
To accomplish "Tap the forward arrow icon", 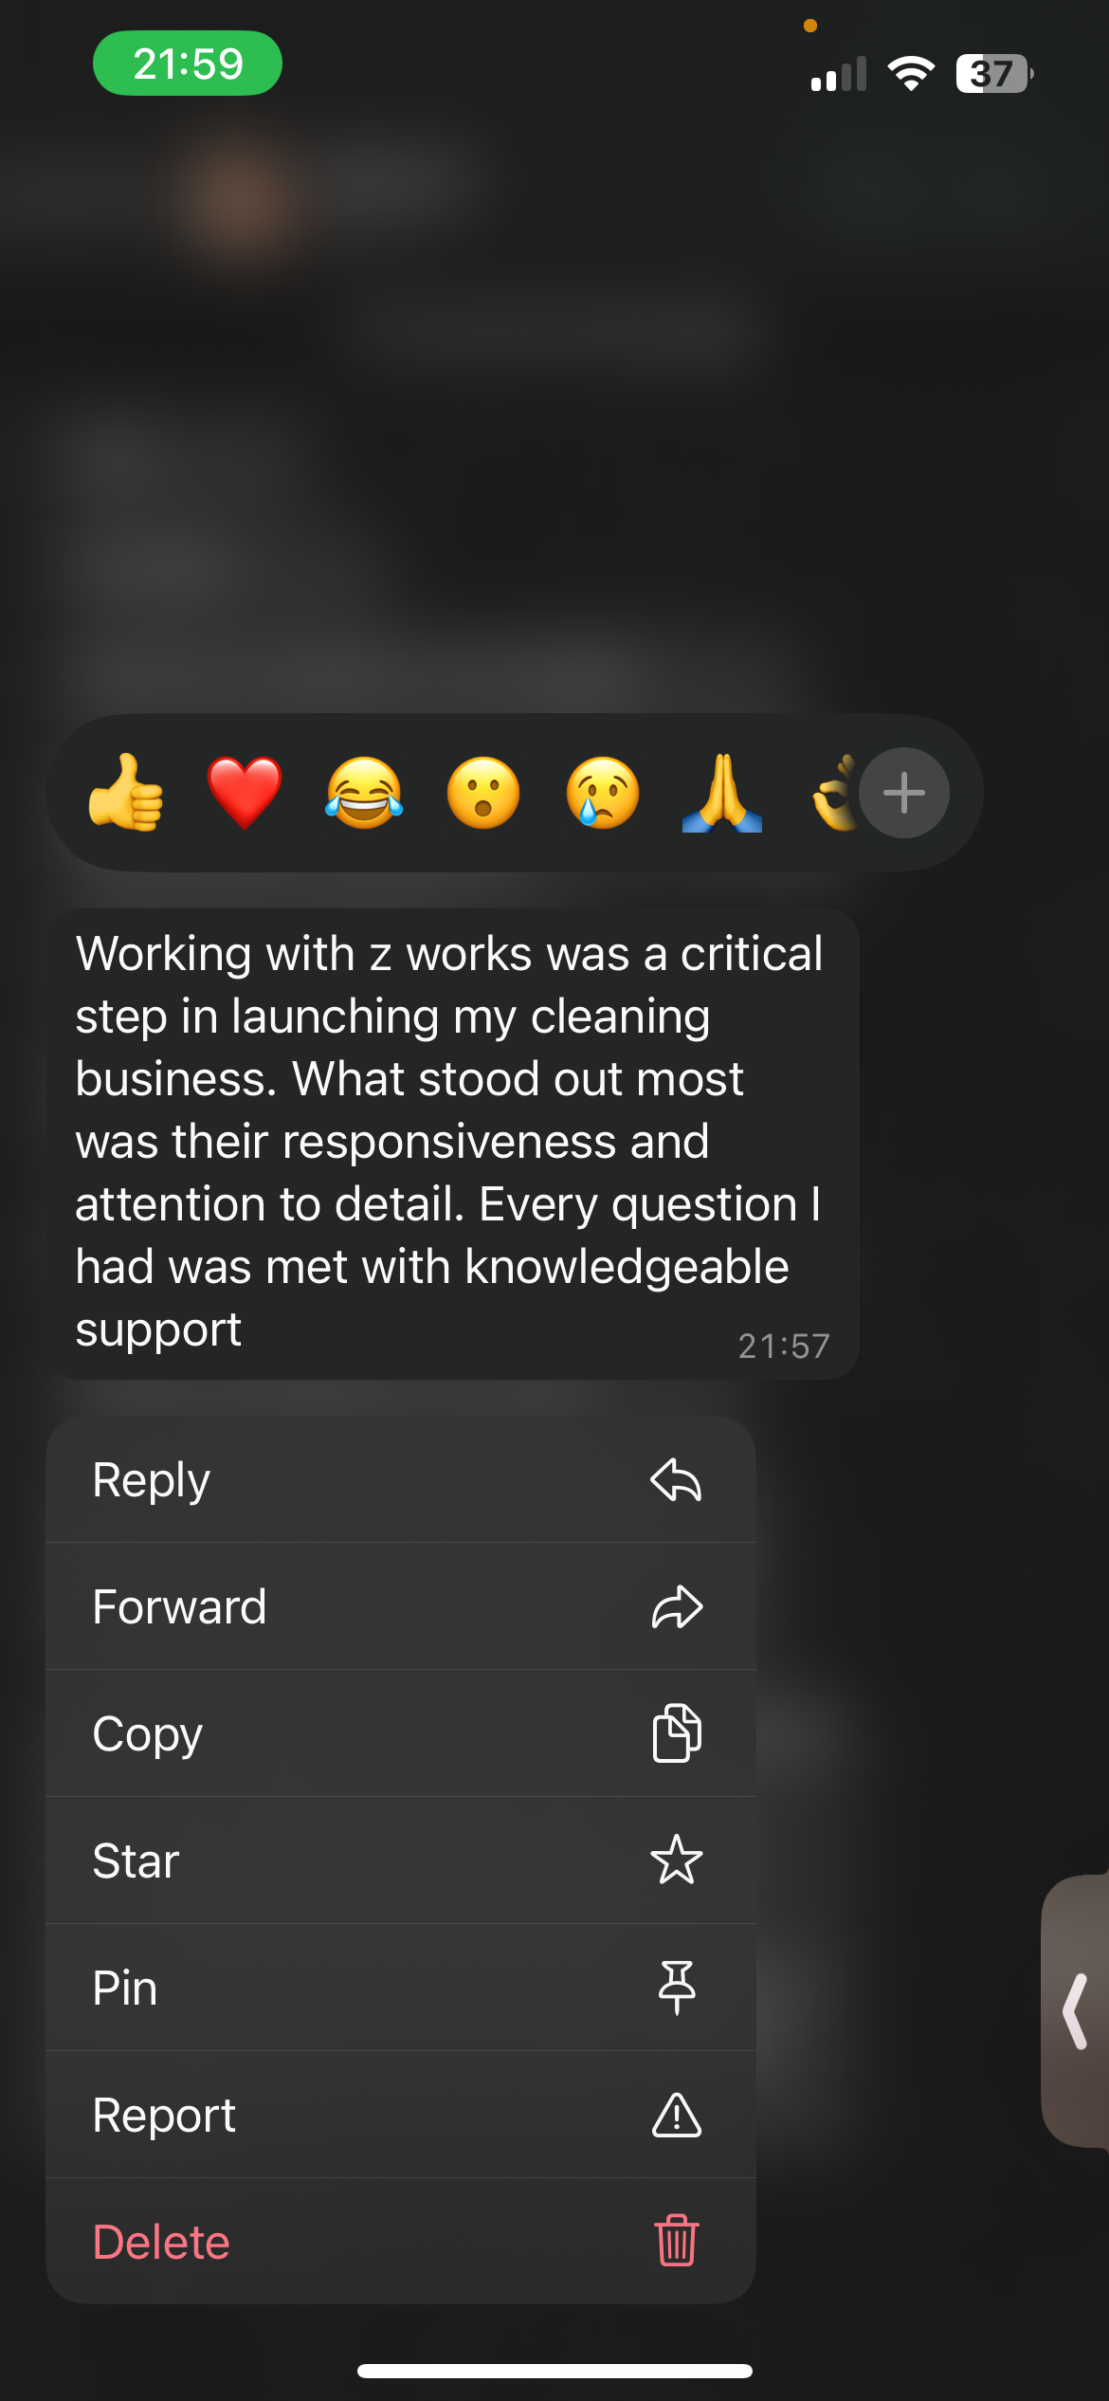I will (677, 1607).
